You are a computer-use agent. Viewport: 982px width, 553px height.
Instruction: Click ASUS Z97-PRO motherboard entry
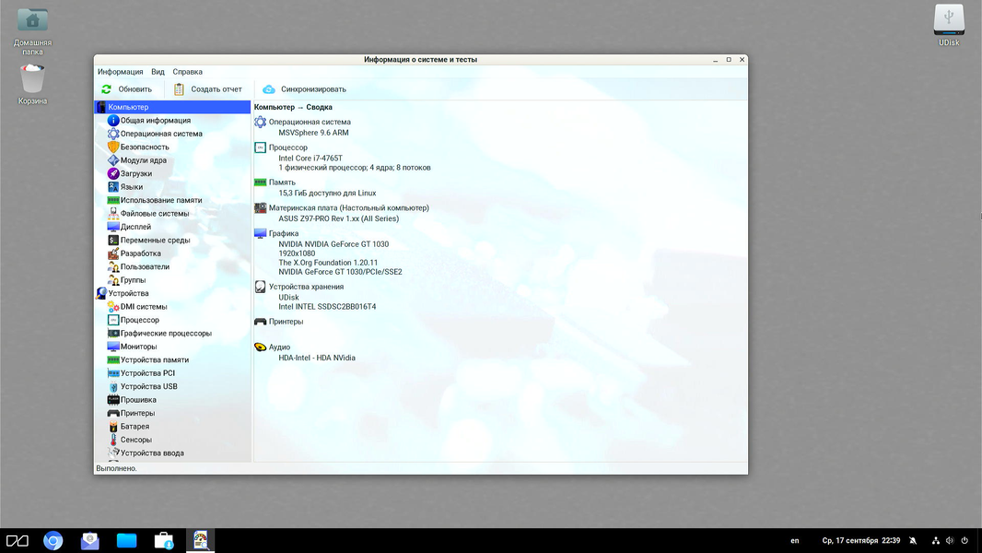coord(339,218)
